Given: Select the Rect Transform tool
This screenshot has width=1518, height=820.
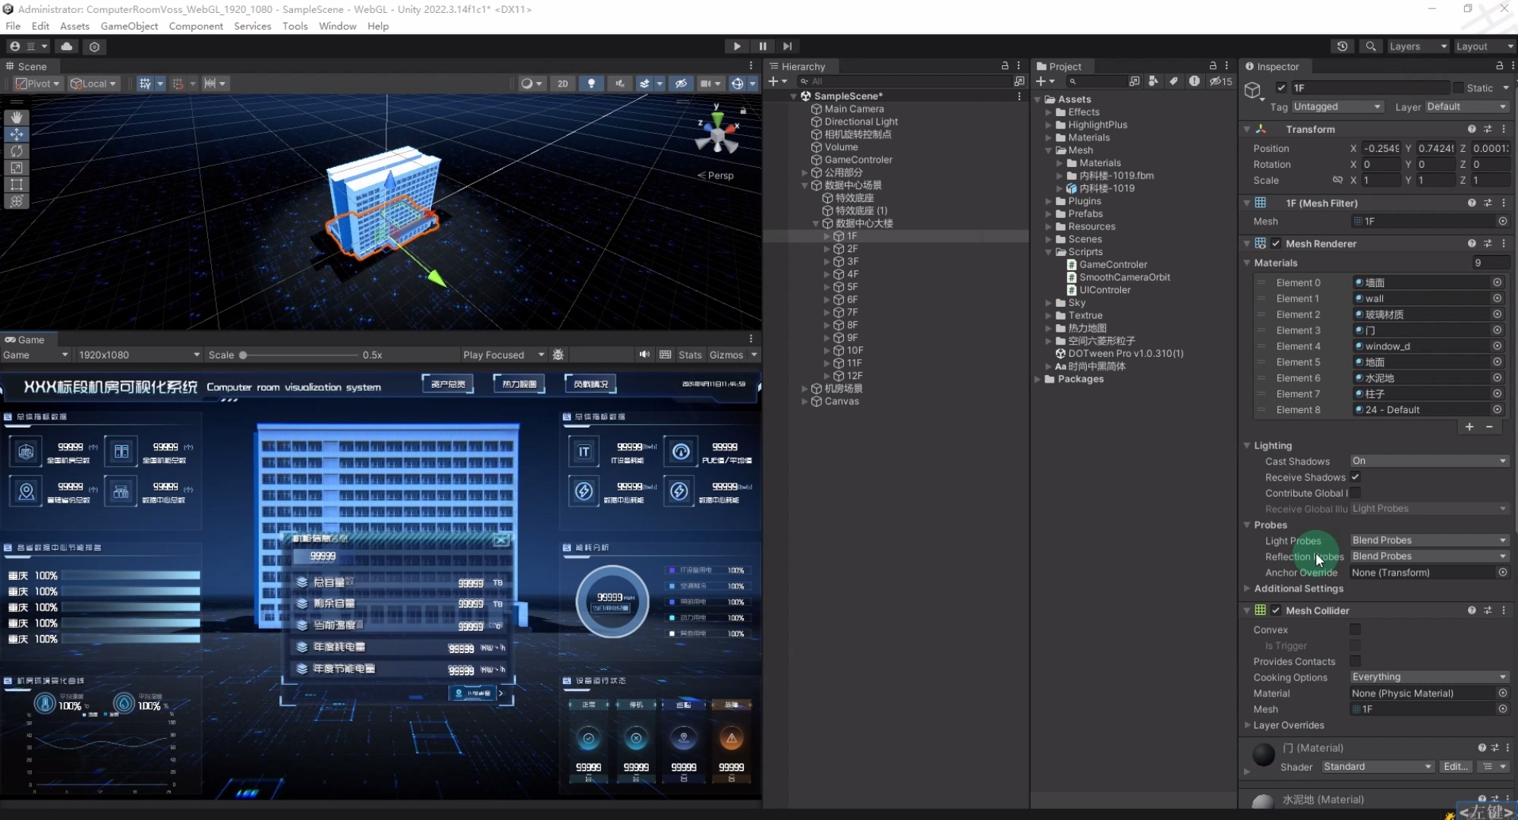Looking at the screenshot, I should click(16, 184).
